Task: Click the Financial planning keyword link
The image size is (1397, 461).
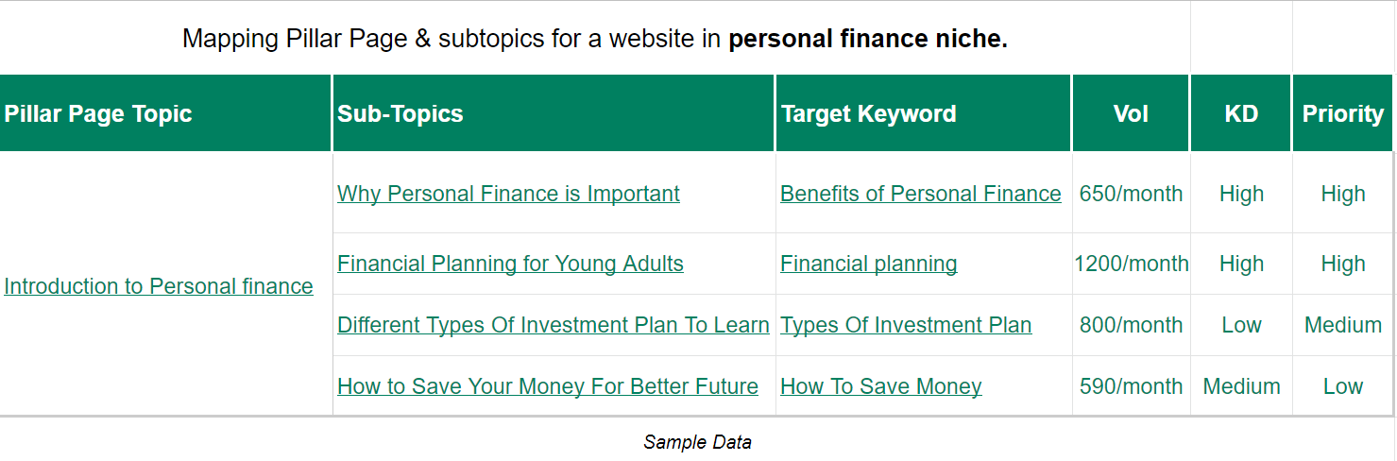Action: pyautogui.click(x=869, y=264)
